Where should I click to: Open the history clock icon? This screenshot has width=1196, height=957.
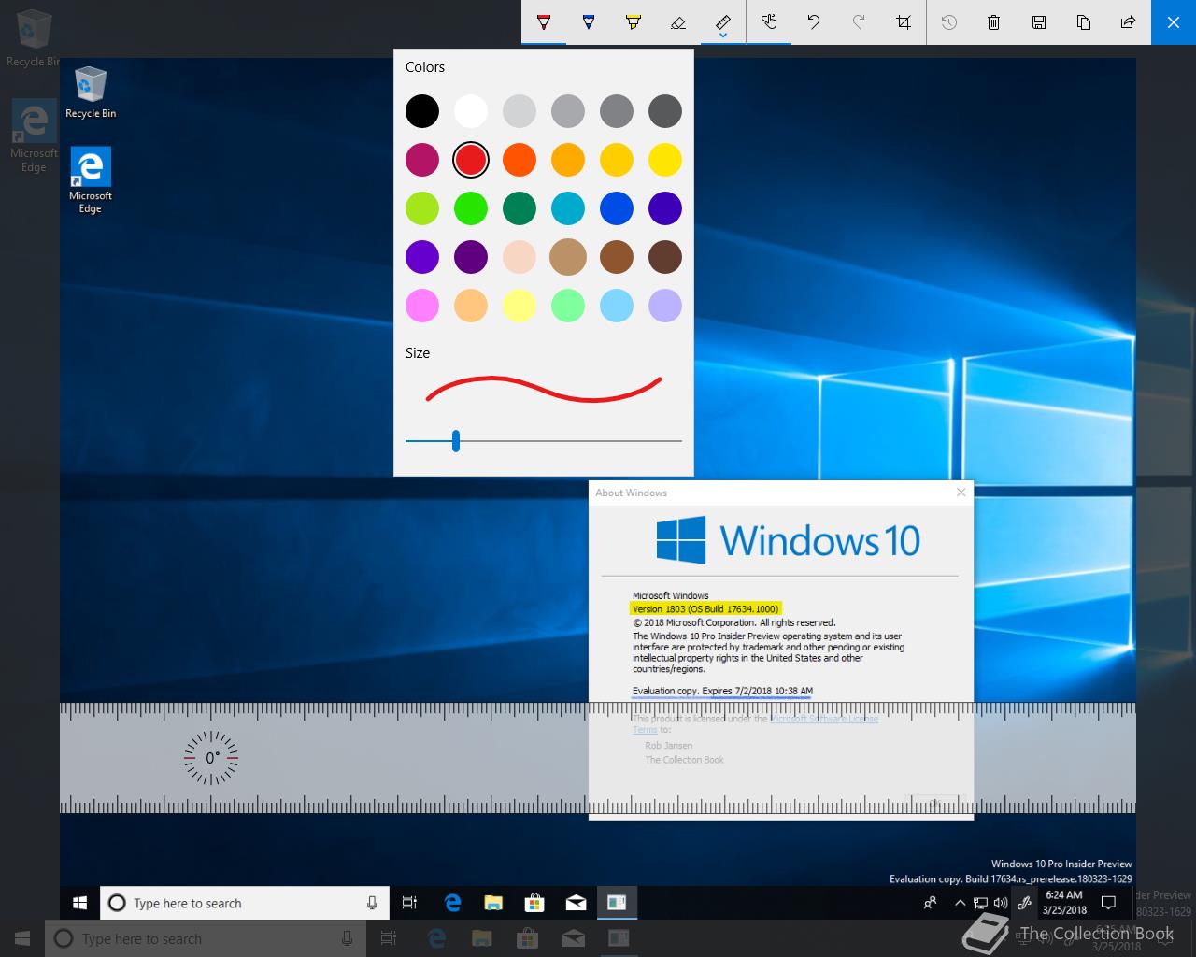click(x=949, y=21)
